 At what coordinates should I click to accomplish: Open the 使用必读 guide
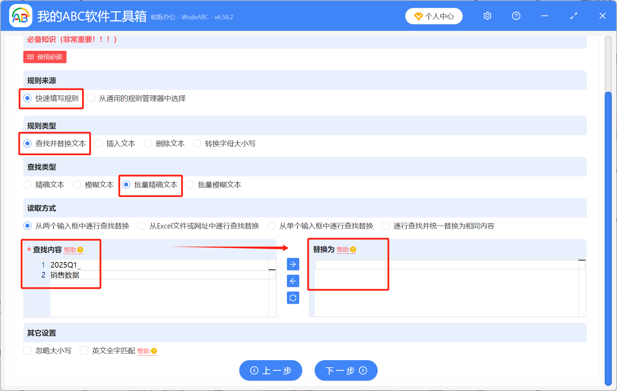click(45, 57)
